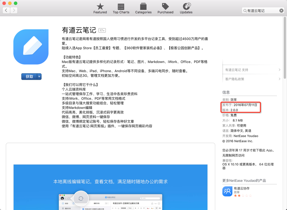Click the 个人云端资料库 line
Image resolution: width=287 pixels, height=210 pixels.
(x=74, y=89)
